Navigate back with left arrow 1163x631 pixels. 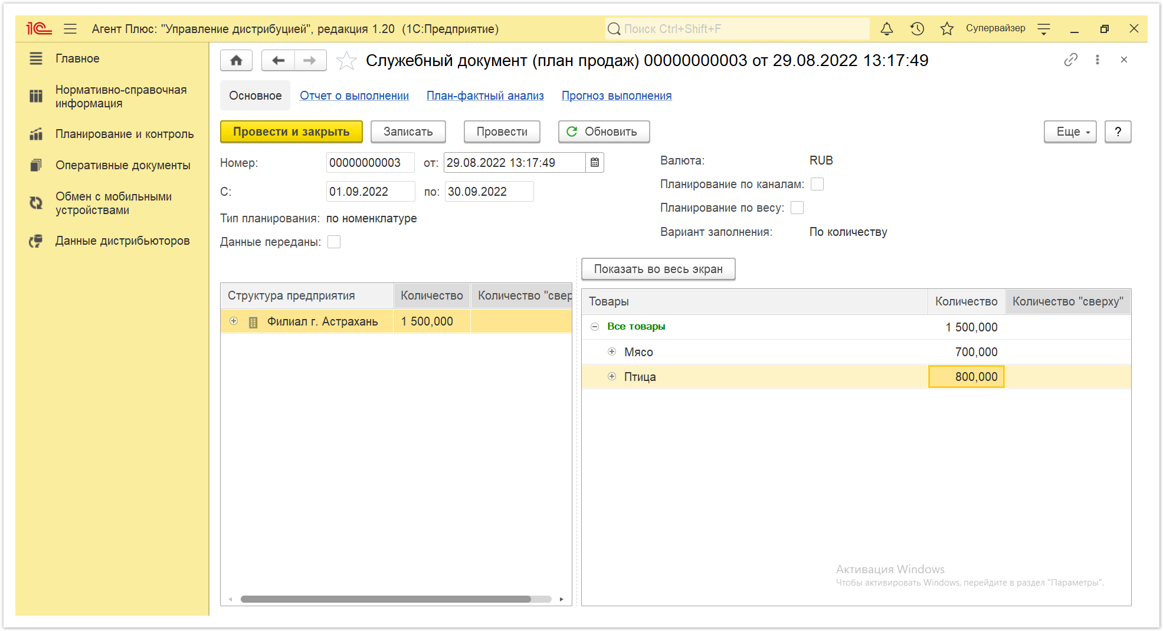pos(278,60)
